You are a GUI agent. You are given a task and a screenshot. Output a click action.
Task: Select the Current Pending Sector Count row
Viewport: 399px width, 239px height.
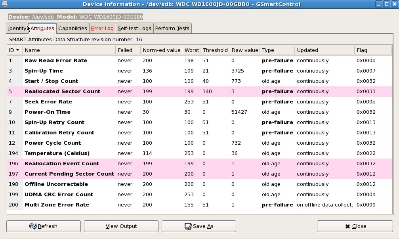(x=200, y=174)
